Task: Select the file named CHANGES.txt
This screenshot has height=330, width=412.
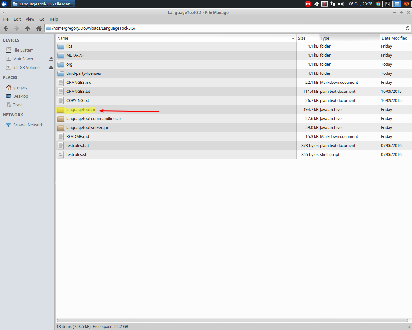Action: coord(78,92)
